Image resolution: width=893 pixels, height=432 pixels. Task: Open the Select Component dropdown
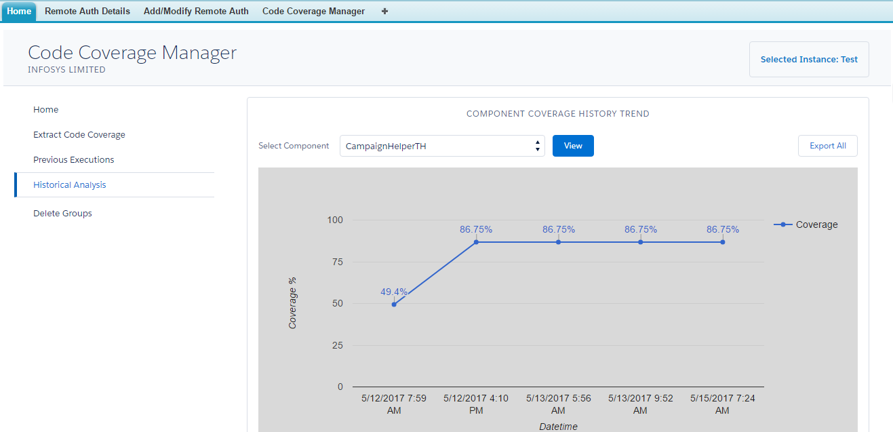(441, 146)
